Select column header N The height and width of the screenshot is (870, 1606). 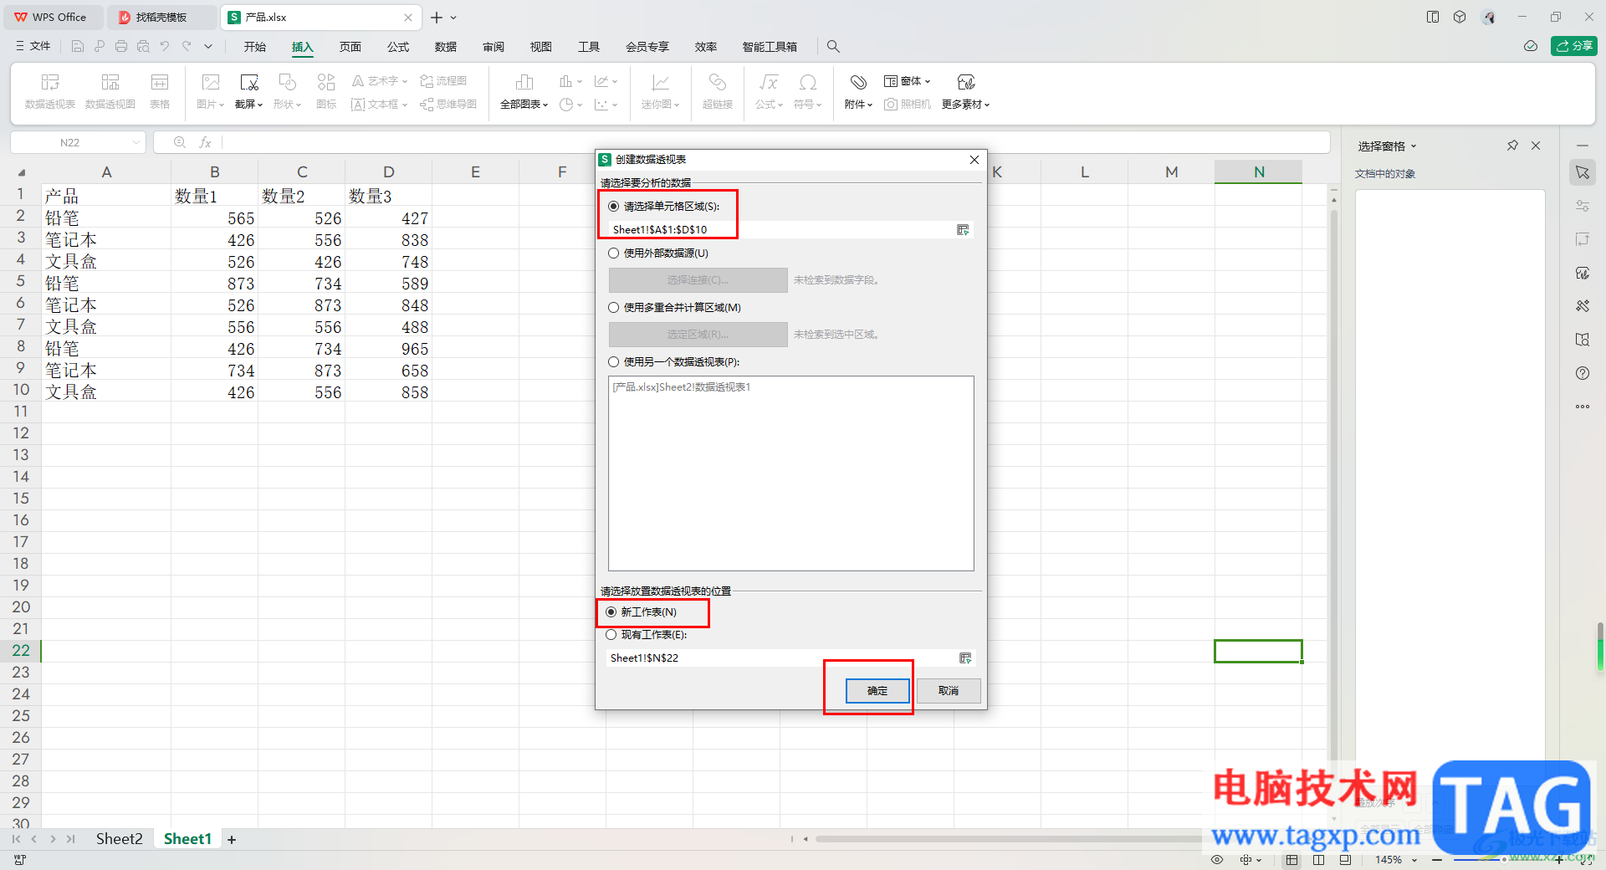[1258, 171]
